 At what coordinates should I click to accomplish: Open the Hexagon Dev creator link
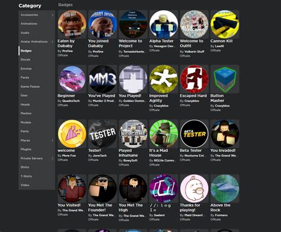pyautogui.click(x=165, y=46)
